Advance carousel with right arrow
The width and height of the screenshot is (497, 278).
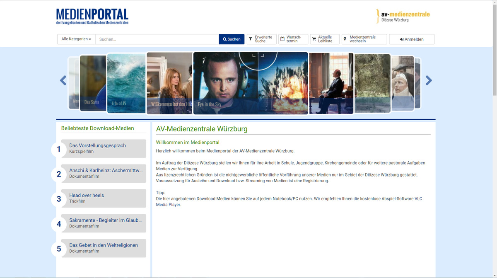pos(429,80)
